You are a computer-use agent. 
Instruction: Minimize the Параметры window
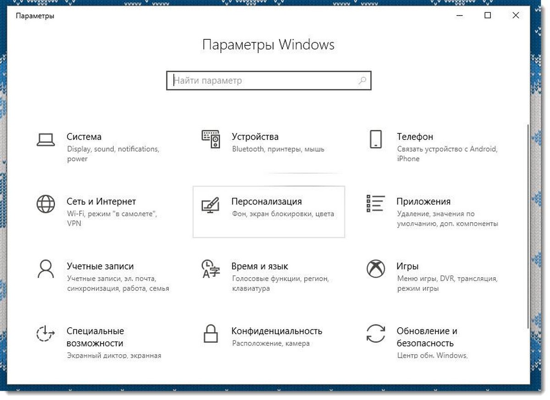pos(460,16)
